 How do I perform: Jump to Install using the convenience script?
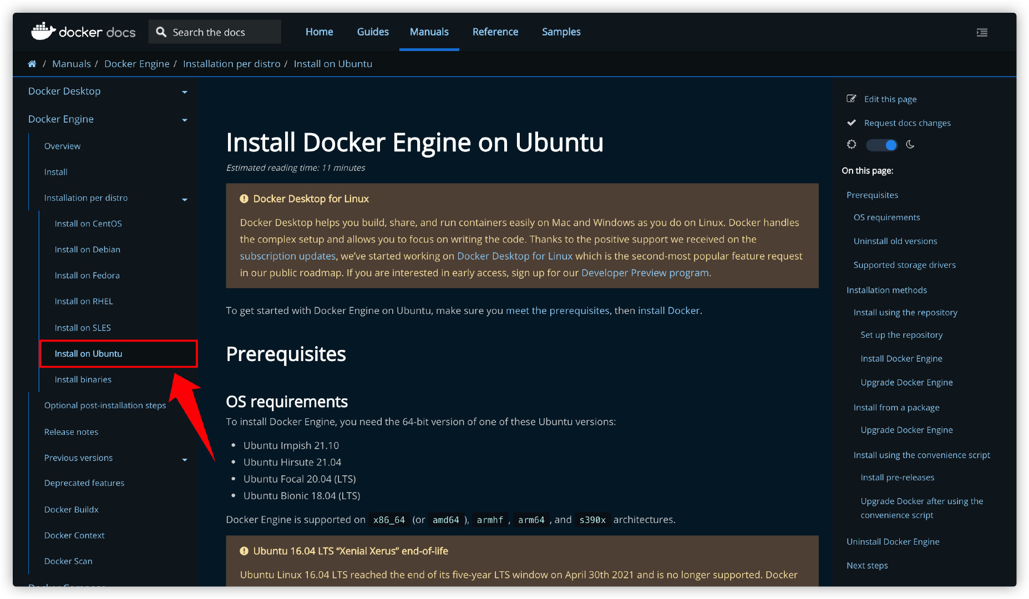[x=922, y=455]
